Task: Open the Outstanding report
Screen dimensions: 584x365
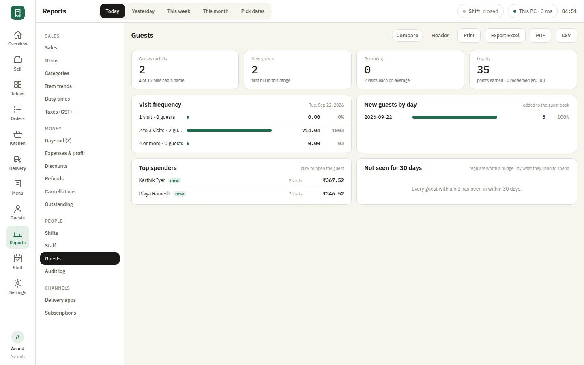Action: [80, 204]
